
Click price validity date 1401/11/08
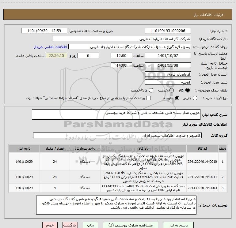(168, 65)
